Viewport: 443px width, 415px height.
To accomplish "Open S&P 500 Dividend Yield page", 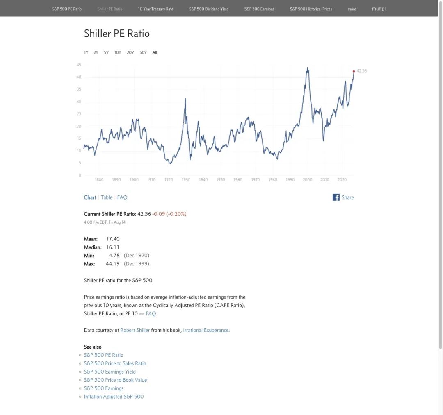I will tap(209, 9).
